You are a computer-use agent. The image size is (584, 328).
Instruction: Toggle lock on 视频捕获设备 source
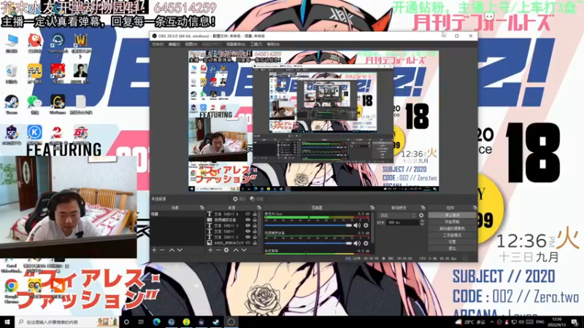point(255,220)
